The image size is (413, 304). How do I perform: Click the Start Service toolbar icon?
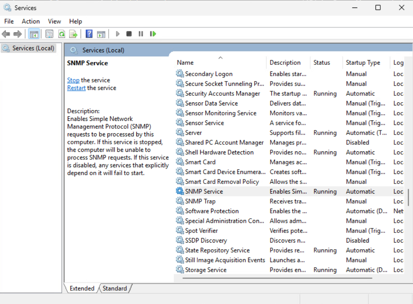(x=117, y=33)
